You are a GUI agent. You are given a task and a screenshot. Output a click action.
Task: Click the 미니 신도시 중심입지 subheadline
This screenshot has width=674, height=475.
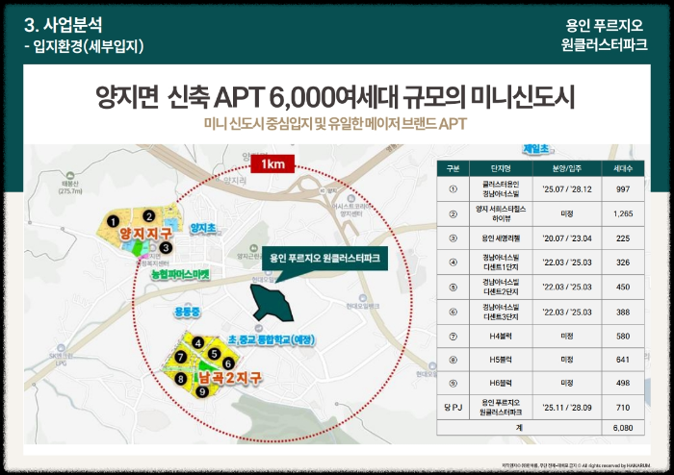(x=335, y=124)
